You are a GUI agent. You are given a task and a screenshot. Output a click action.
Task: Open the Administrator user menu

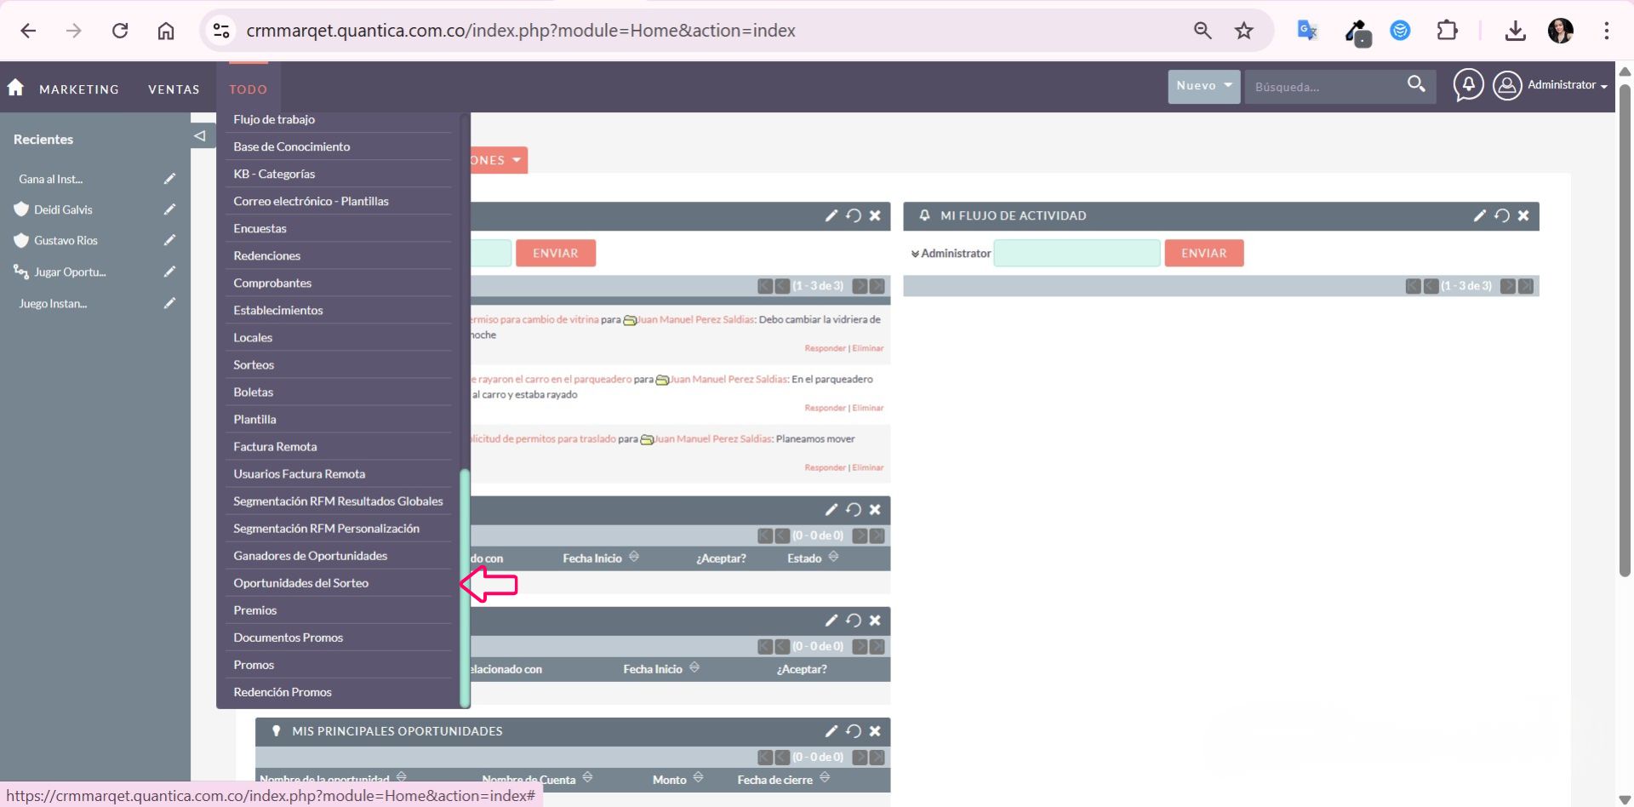(x=1551, y=86)
